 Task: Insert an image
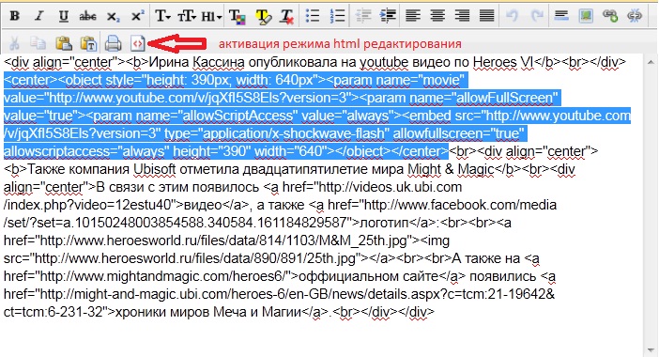(586, 16)
